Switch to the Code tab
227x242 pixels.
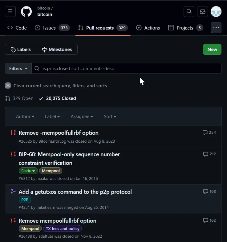17,28
